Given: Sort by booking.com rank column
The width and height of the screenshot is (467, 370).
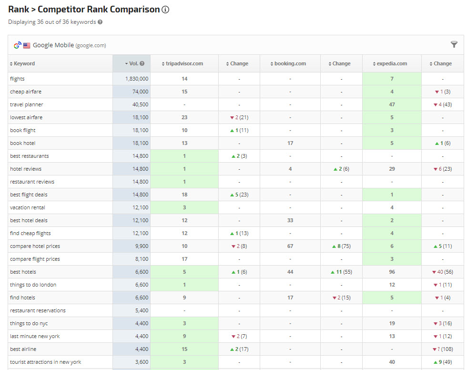Looking at the screenshot, I should pyautogui.click(x=290, y=63).
